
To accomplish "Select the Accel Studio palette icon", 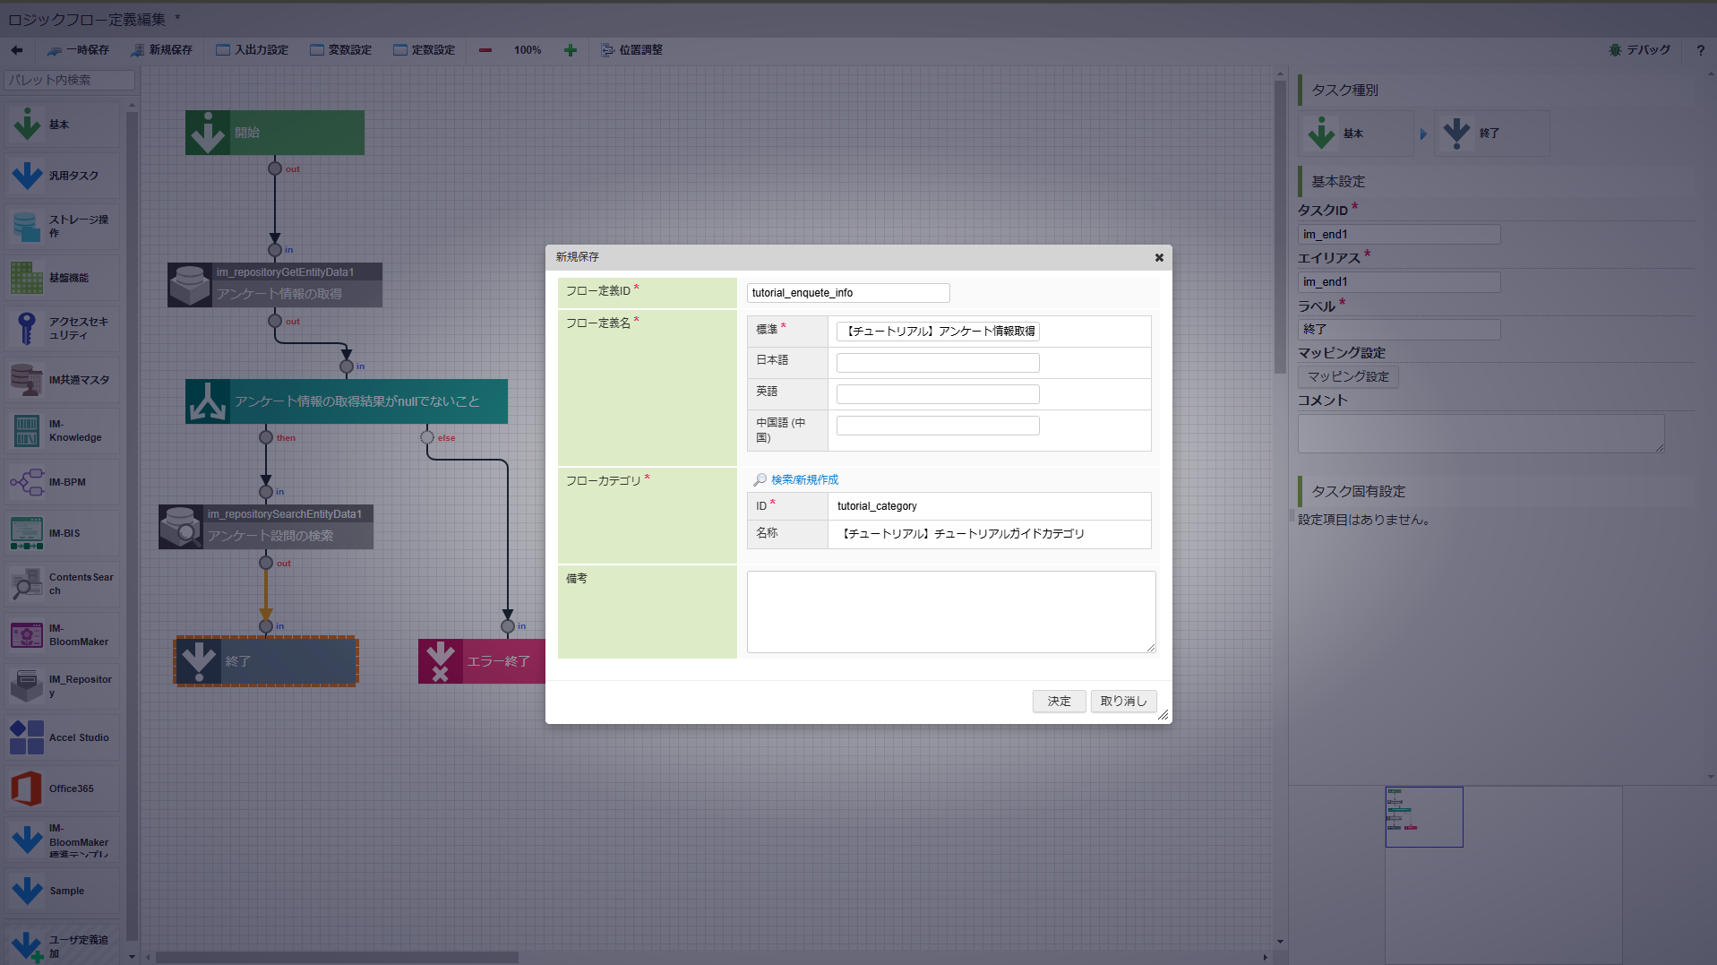I will coord(26,737).
